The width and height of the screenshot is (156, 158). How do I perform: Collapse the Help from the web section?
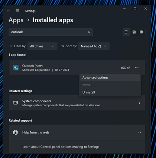click(140, 132)
